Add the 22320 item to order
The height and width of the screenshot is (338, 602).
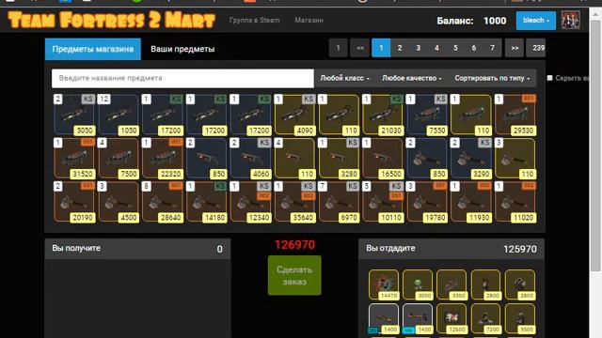pos(163,159)
